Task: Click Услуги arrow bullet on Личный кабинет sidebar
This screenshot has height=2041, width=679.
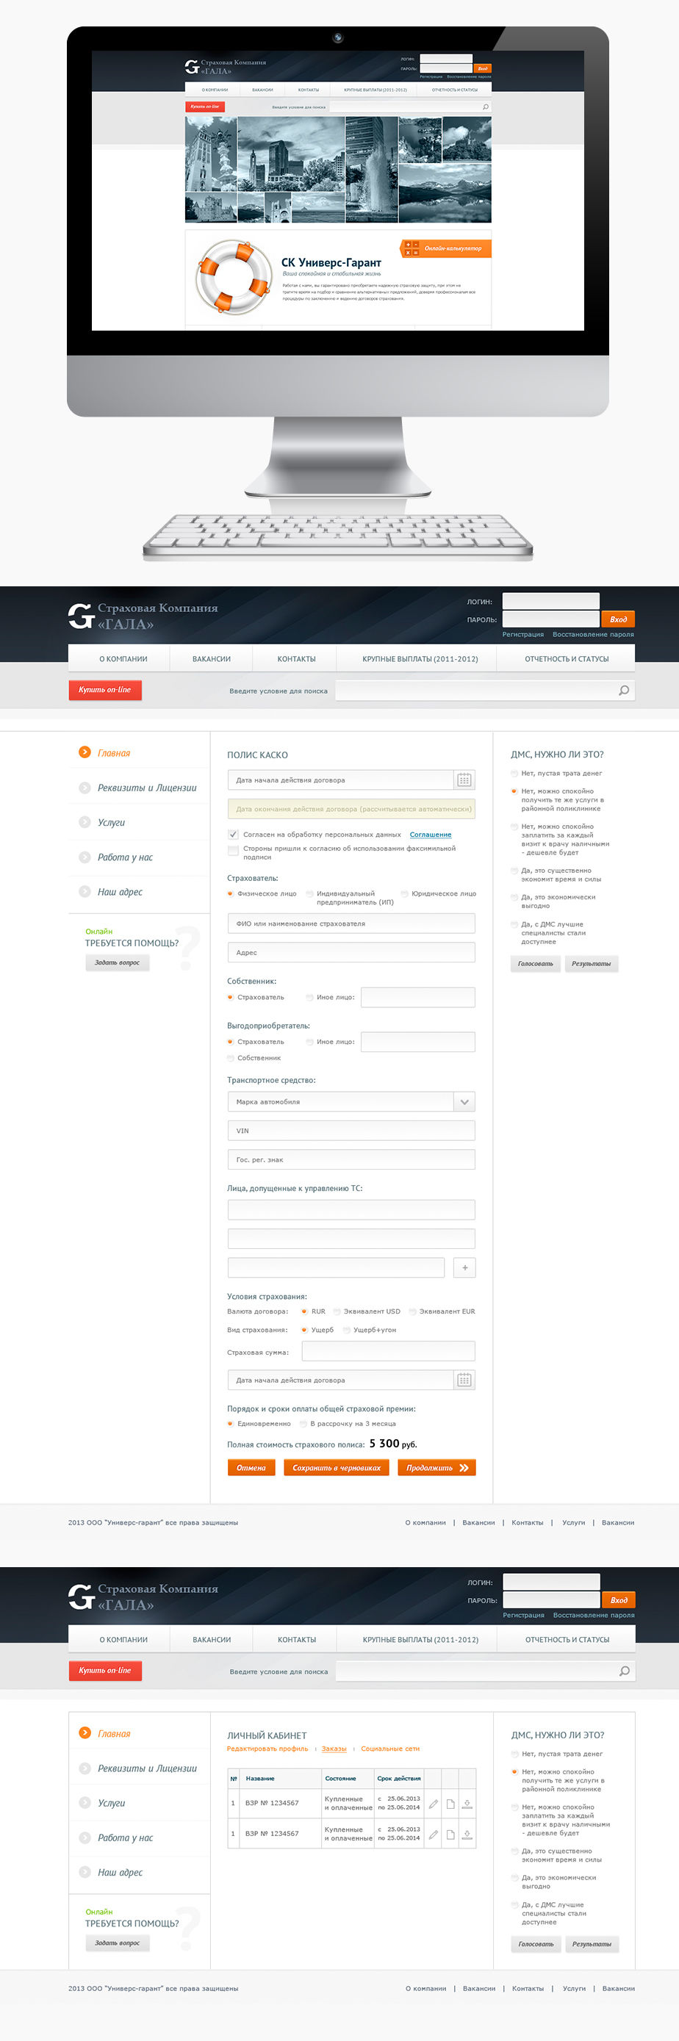Action: coord(85,1802)
